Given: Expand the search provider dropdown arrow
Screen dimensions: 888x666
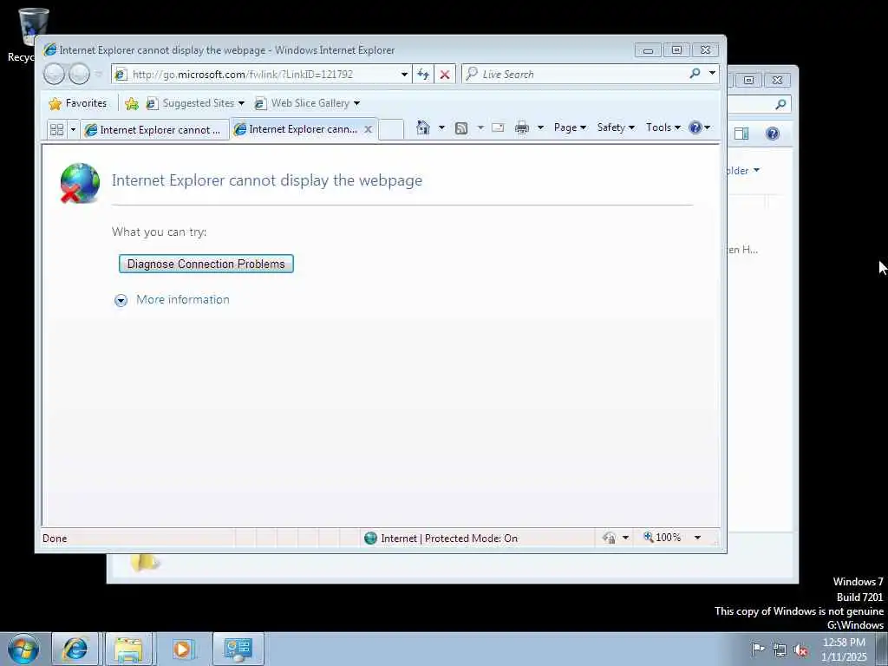Looking at the screenshot, I should click(712, 73).
